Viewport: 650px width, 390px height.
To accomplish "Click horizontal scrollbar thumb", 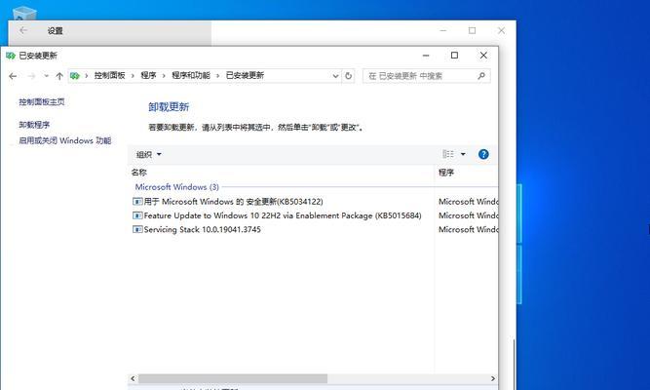I will 233,379.
